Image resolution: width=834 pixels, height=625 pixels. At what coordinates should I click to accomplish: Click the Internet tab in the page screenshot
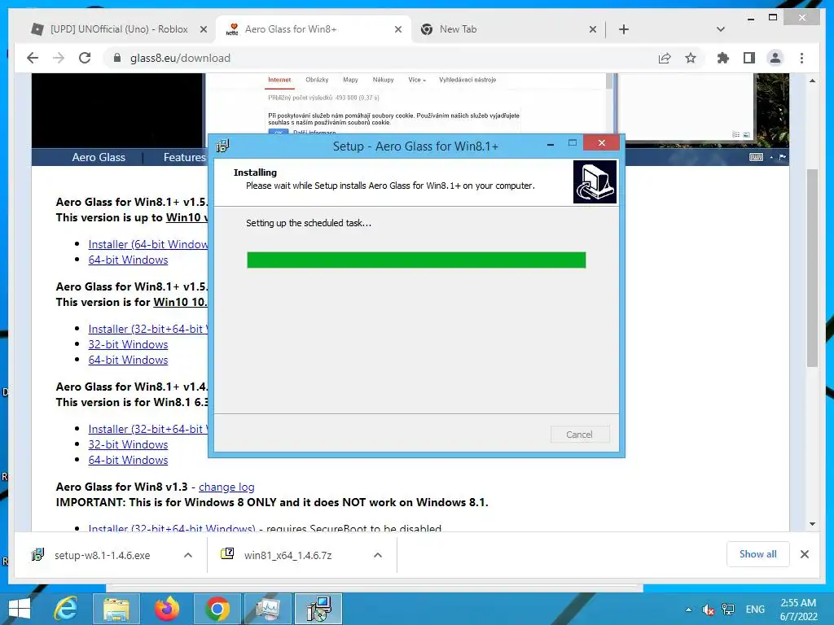click(x=279, y=80)
